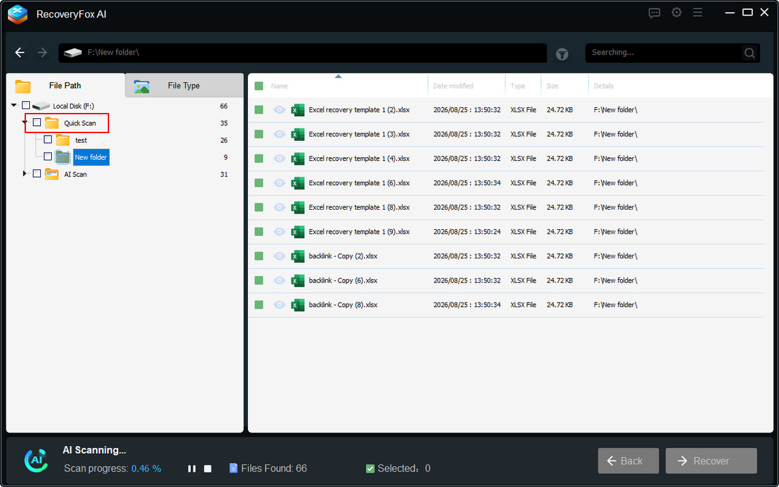The width and height of the screenshot is (779, 487).
Task: Toggle checkbox for template 1 (9).xlsx
Action: pyautogui.click(x=259, y=232)
